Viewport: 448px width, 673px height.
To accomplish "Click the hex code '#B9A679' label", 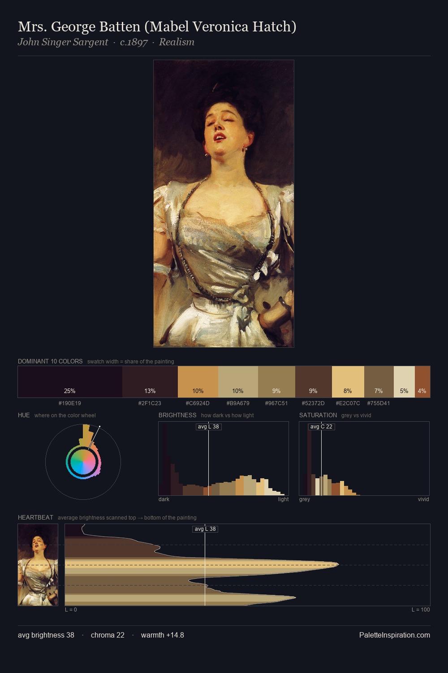I will click(x=238, y=403).
